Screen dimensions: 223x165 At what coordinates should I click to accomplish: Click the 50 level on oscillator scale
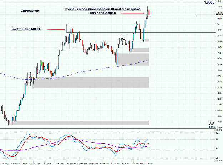pyautogui.click(x=217, y=149)
